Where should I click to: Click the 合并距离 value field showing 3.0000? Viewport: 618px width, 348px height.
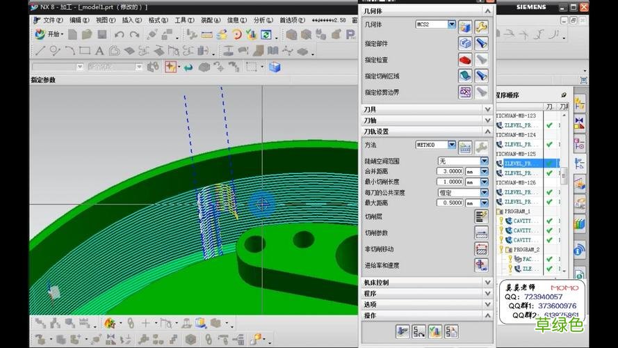(450, 171)
